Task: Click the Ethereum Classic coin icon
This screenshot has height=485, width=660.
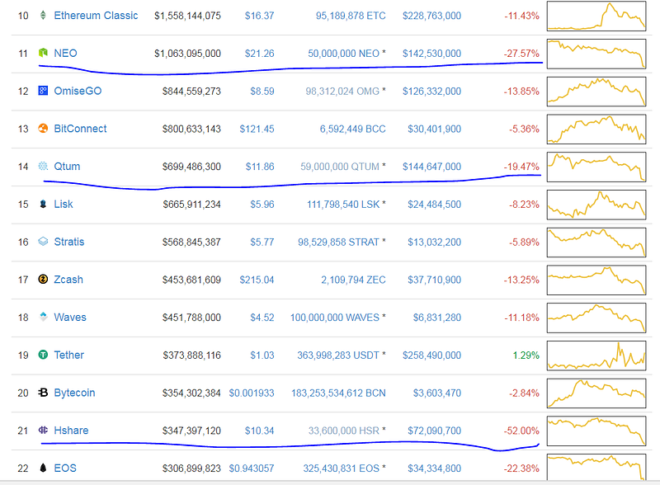Action: (x=43, y=16)
